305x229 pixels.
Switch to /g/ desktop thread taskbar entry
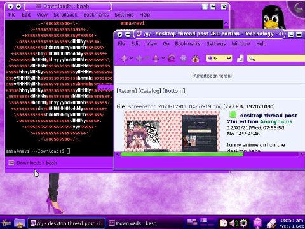(66, 223)
